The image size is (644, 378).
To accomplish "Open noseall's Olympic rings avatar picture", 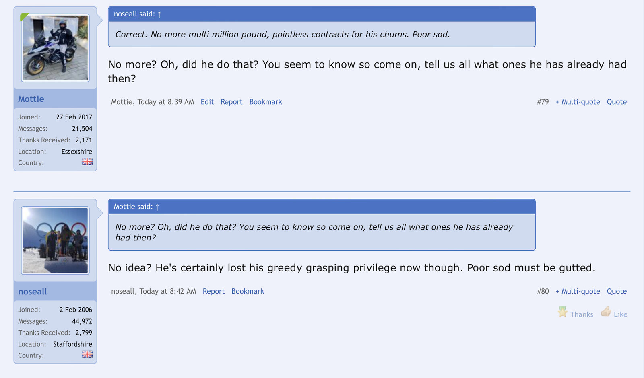I will [55, 240].
